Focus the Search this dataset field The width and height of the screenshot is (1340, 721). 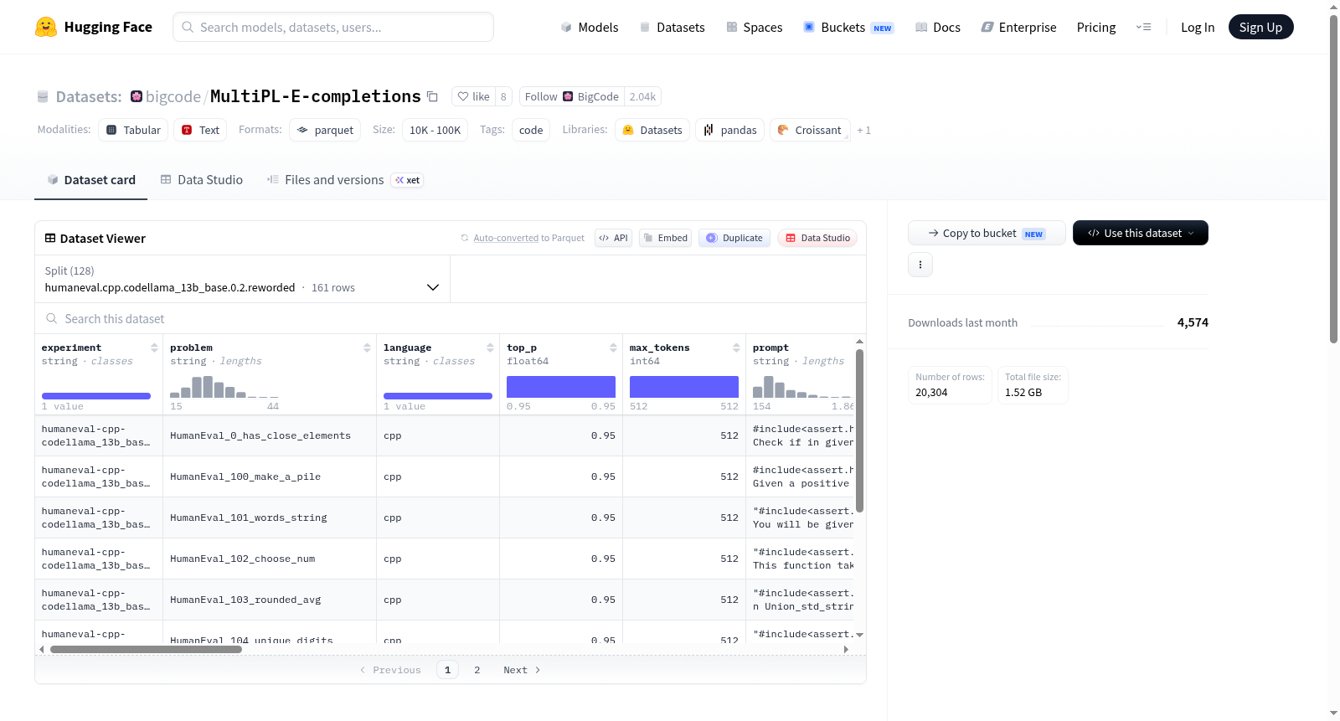click(451, 318)
